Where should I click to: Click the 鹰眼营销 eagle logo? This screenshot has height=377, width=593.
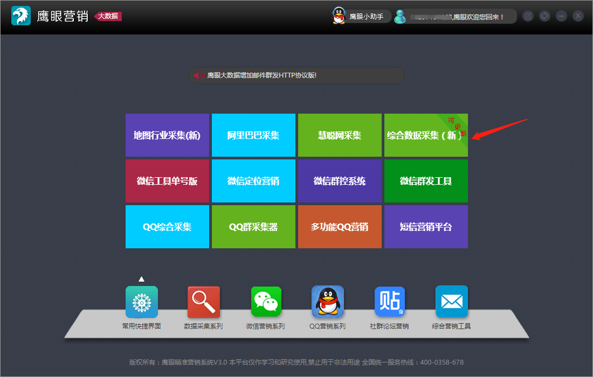point(21,16)
